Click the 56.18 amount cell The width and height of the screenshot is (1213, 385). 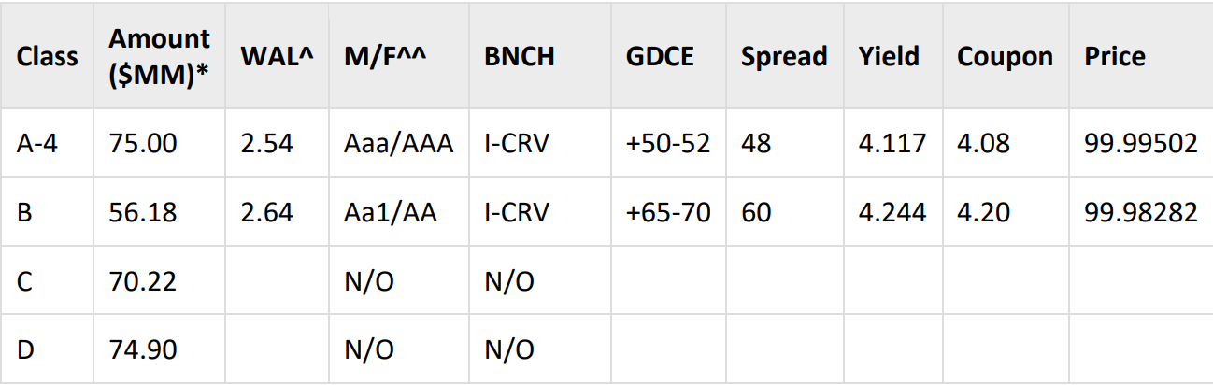[x=143, y=212]
